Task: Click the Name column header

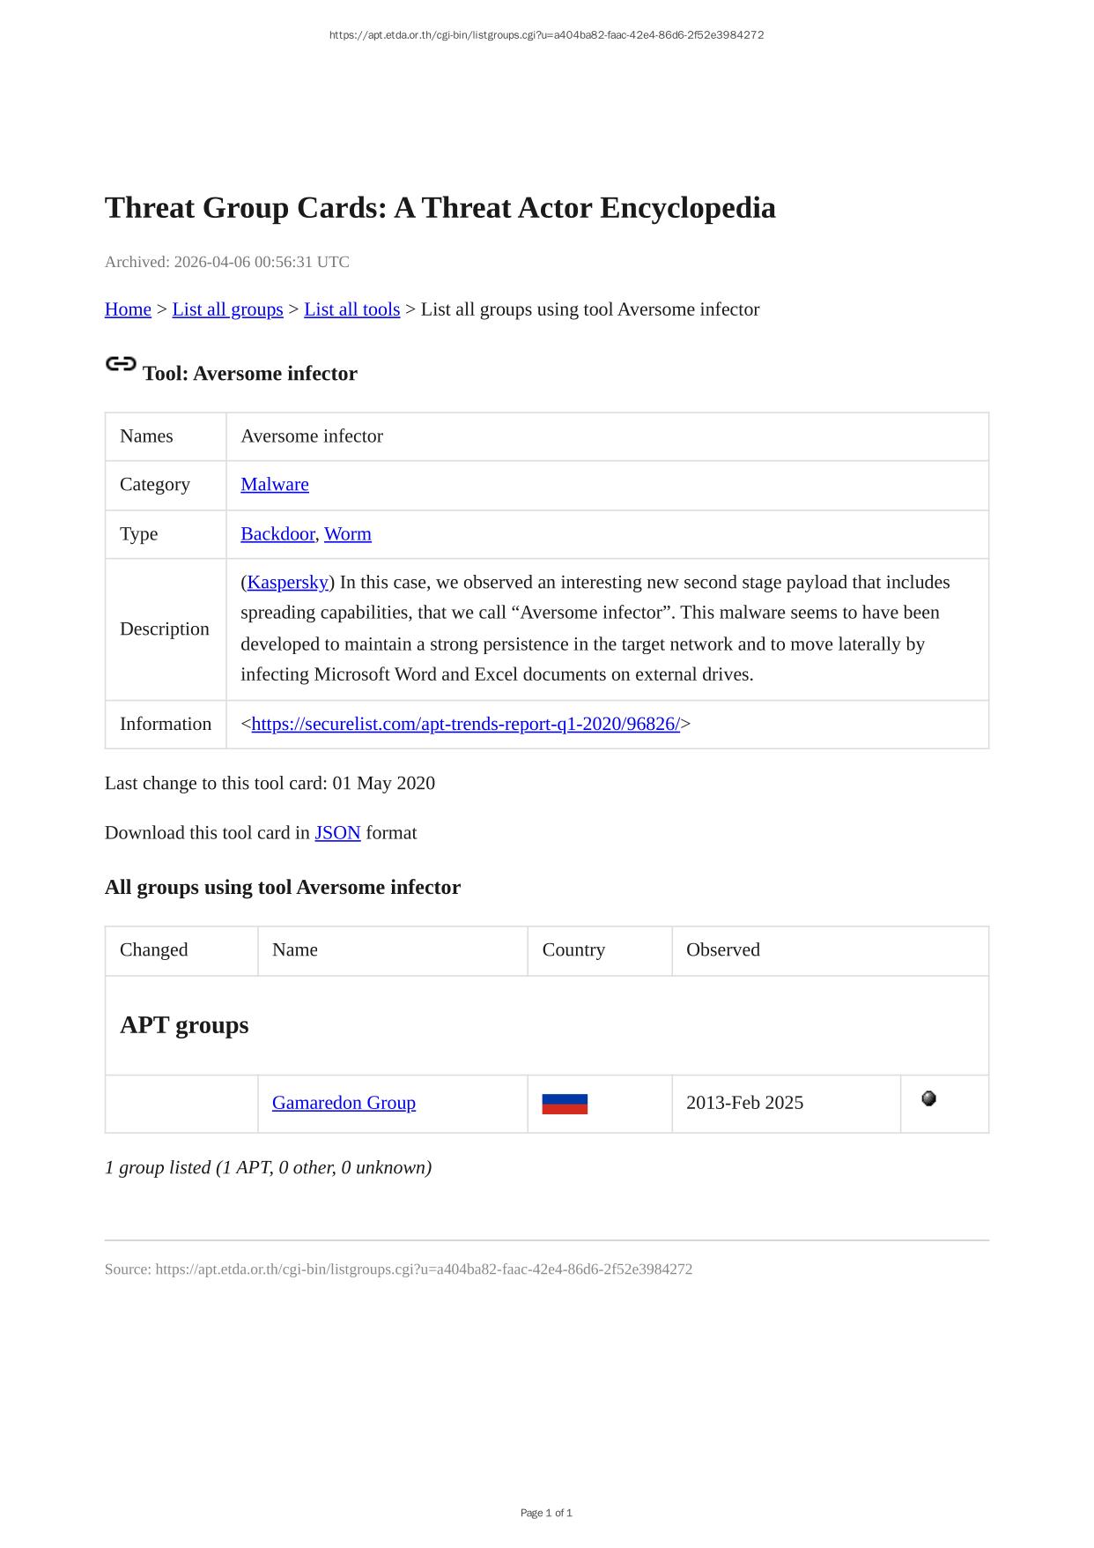Action: 295,950
